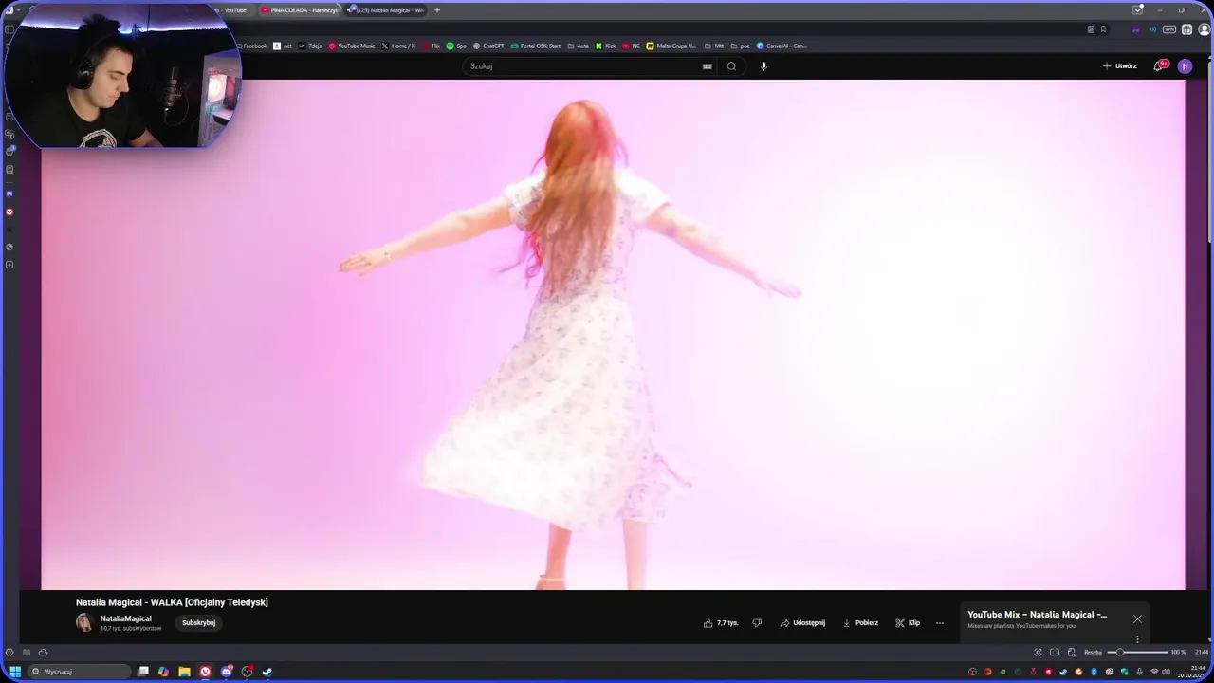Click the video player to pause
The image size is (1214, 683).
pyautogui.click(x=613, y=335)
